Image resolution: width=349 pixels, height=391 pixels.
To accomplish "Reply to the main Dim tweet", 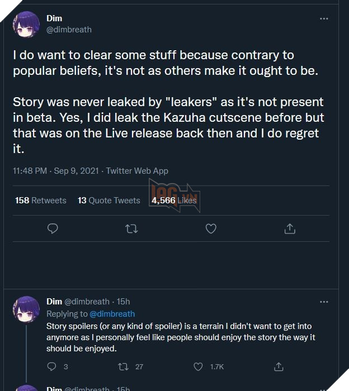I will point(53,228).
